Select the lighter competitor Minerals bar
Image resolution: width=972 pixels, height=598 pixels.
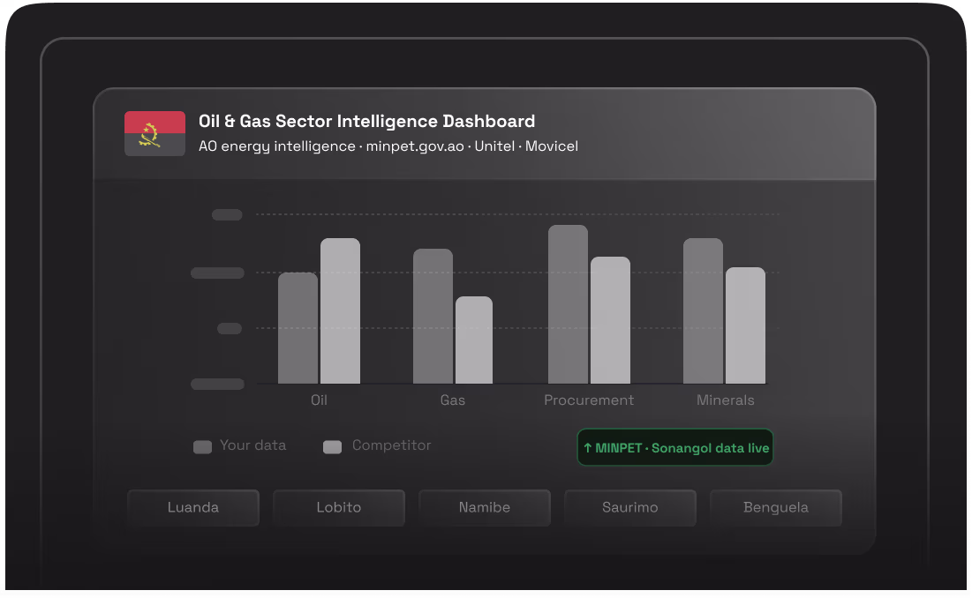[x=746, y=325]
